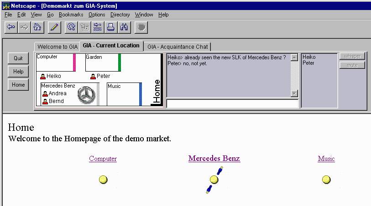Click the Print toolbar icon
This screenshot has height=206, width=371.
coord(111,27)
